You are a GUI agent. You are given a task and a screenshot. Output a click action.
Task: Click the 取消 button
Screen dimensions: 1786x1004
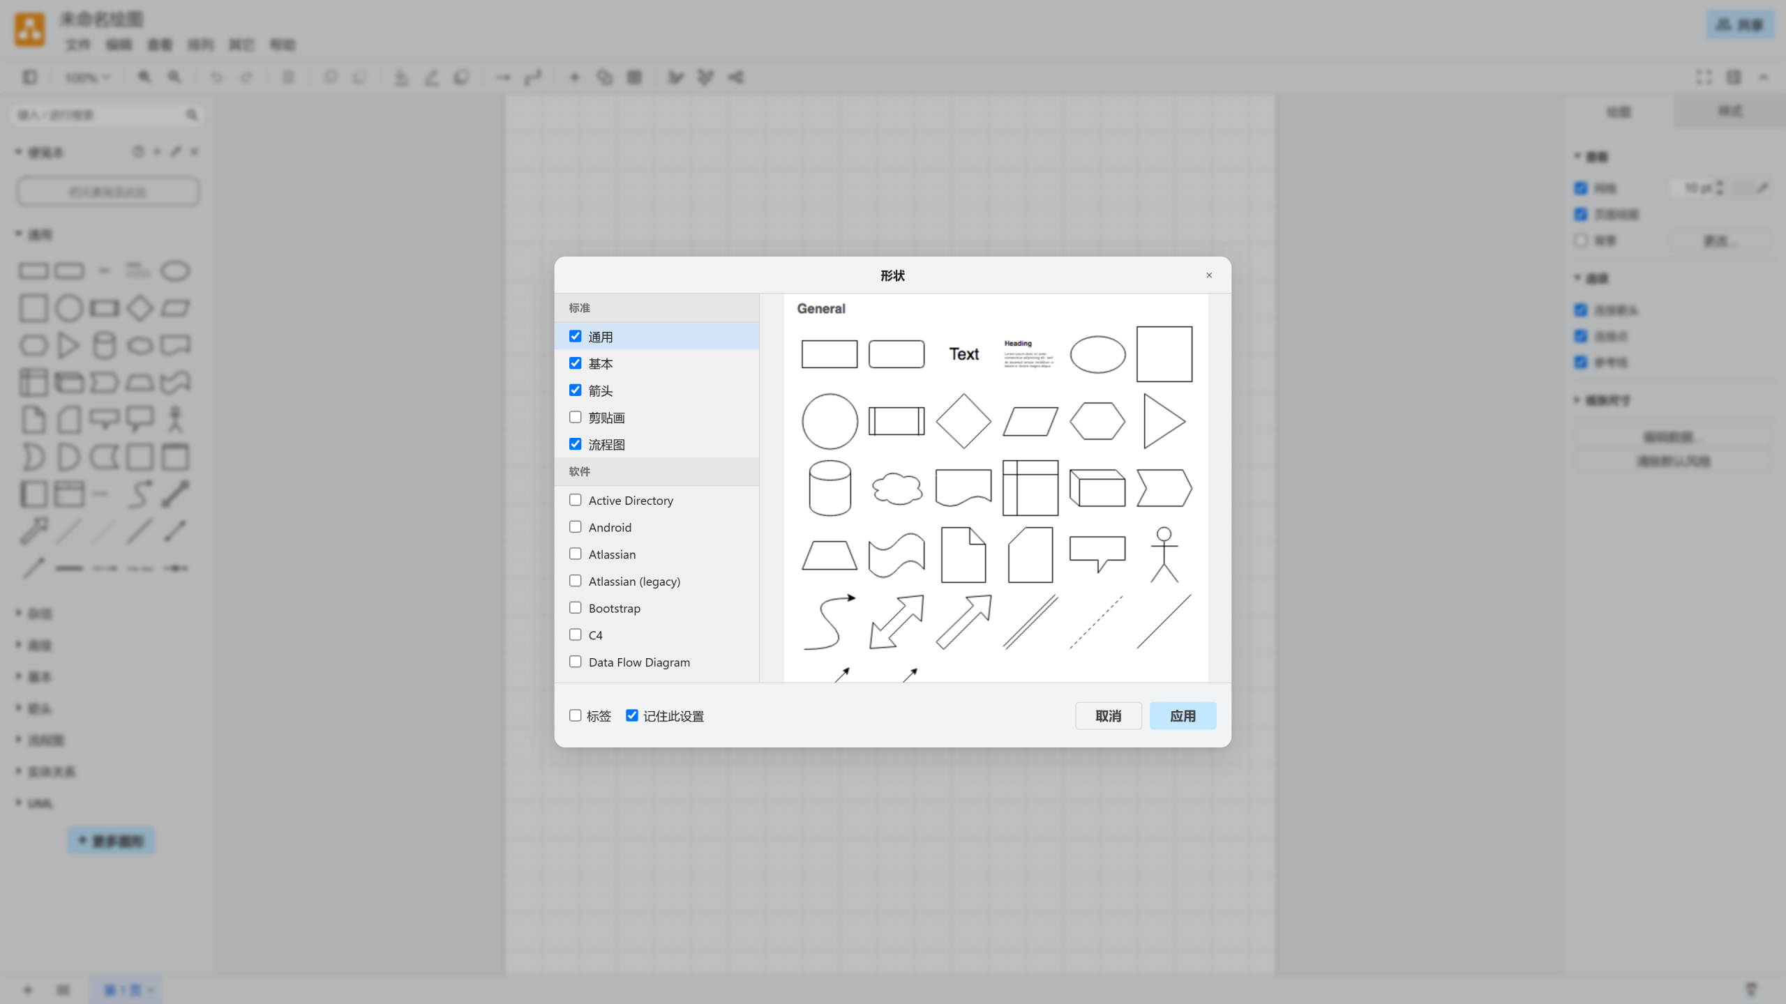coord(1108,716)
